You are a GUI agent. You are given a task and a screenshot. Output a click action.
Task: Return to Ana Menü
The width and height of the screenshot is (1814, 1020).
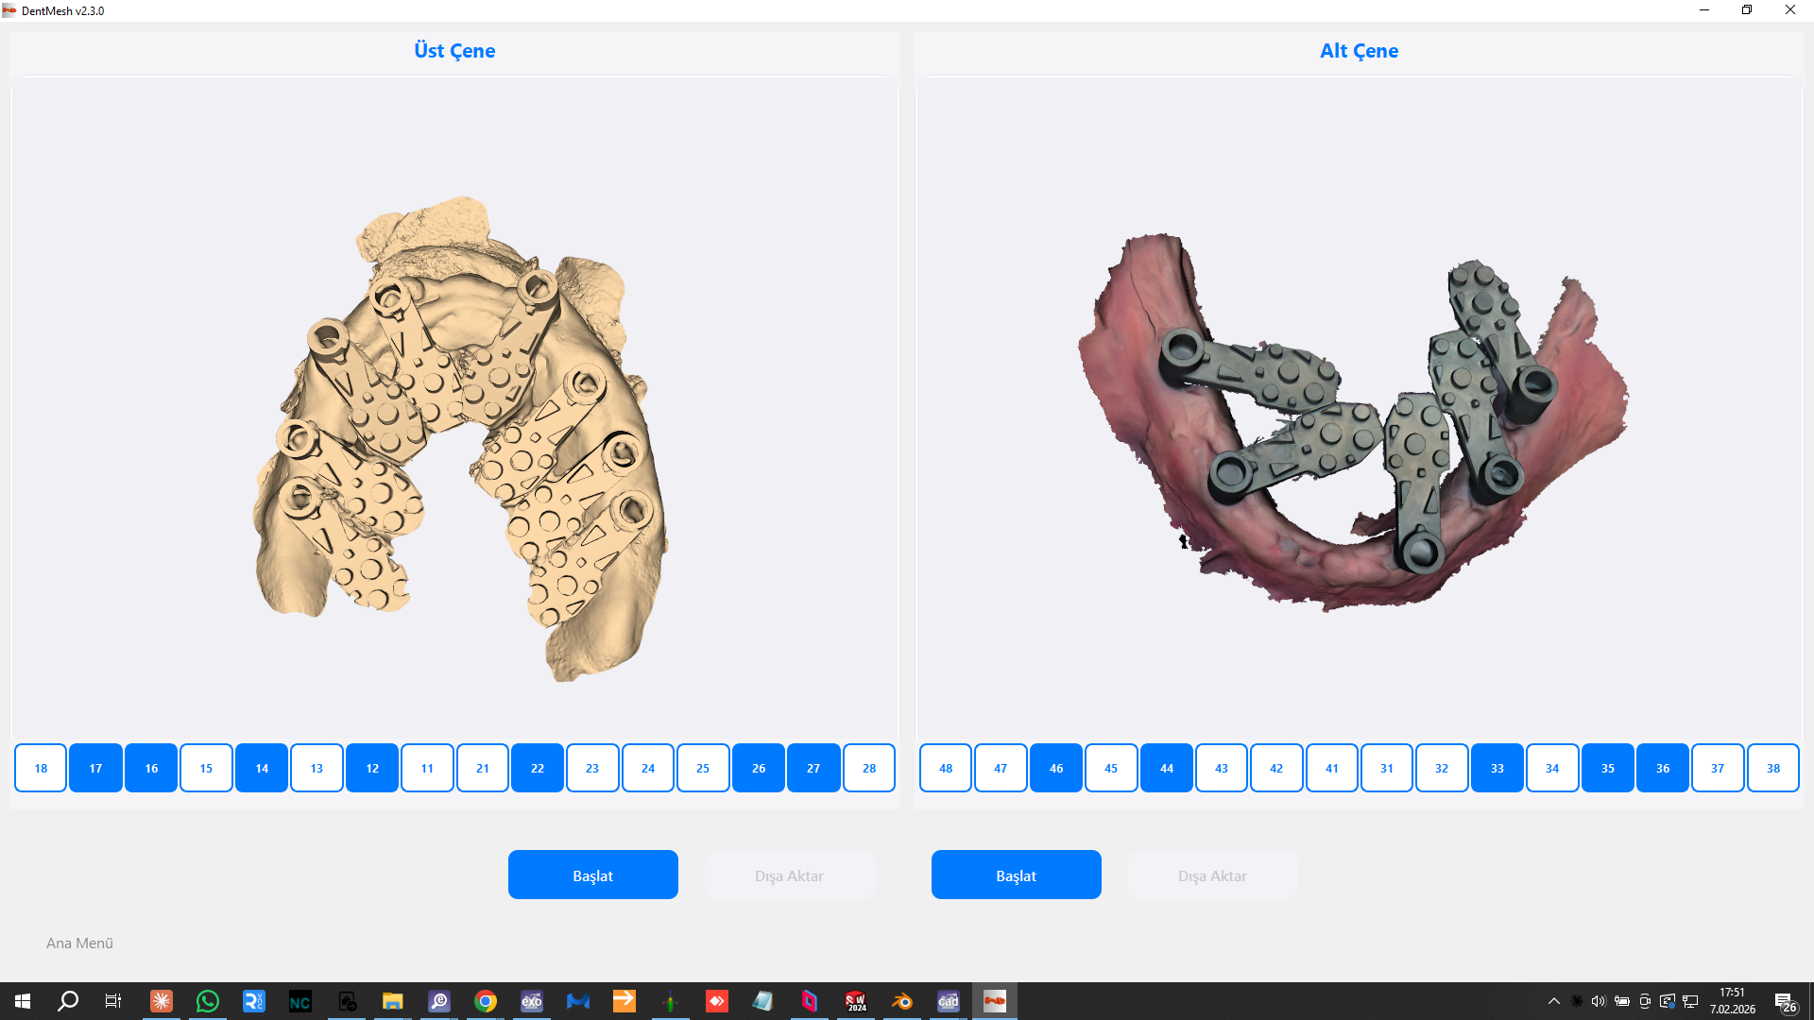coord(79,943)
